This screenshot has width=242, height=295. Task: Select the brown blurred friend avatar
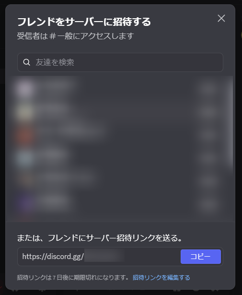point(24,180)
